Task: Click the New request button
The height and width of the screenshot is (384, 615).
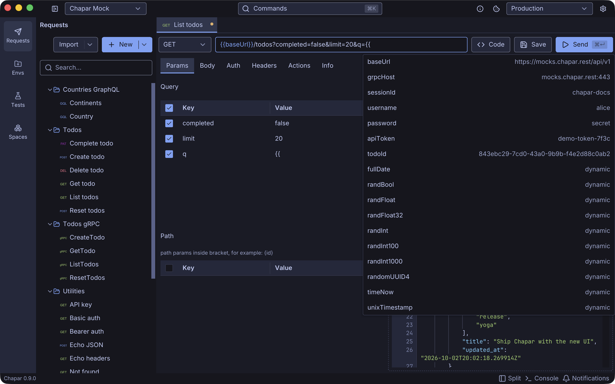Action: click(120, 45)
